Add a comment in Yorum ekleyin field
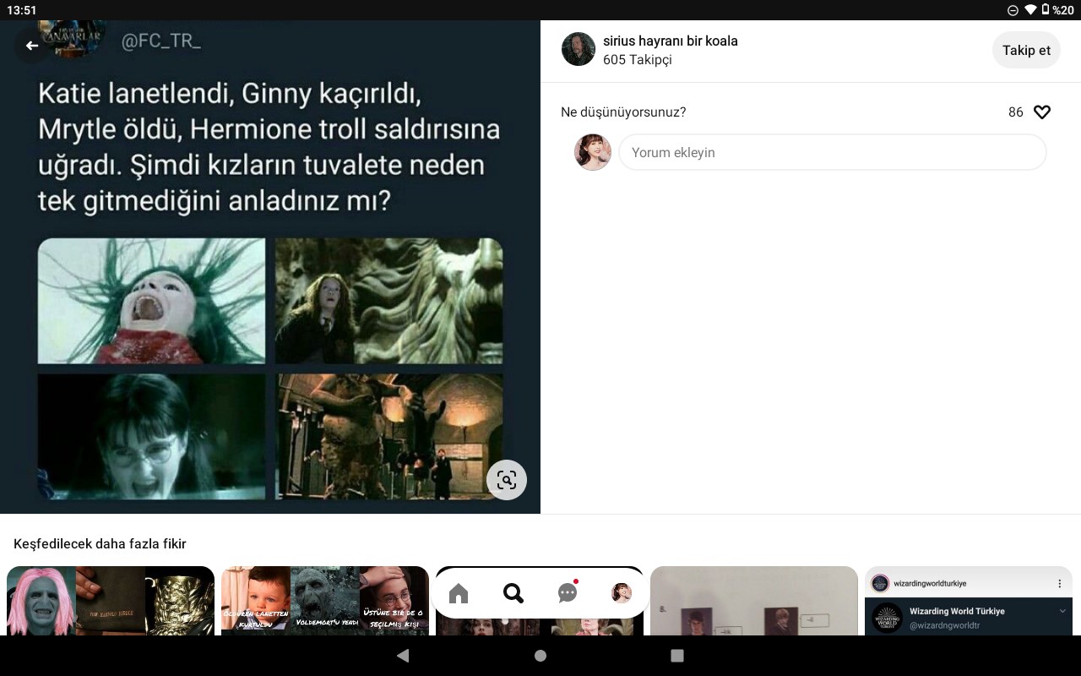1081x676 pixels. pos(833,152)
